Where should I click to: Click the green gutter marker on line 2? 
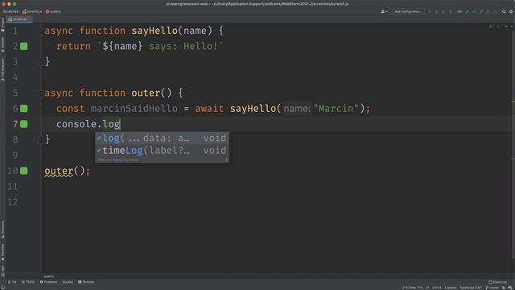coord(24,47)
